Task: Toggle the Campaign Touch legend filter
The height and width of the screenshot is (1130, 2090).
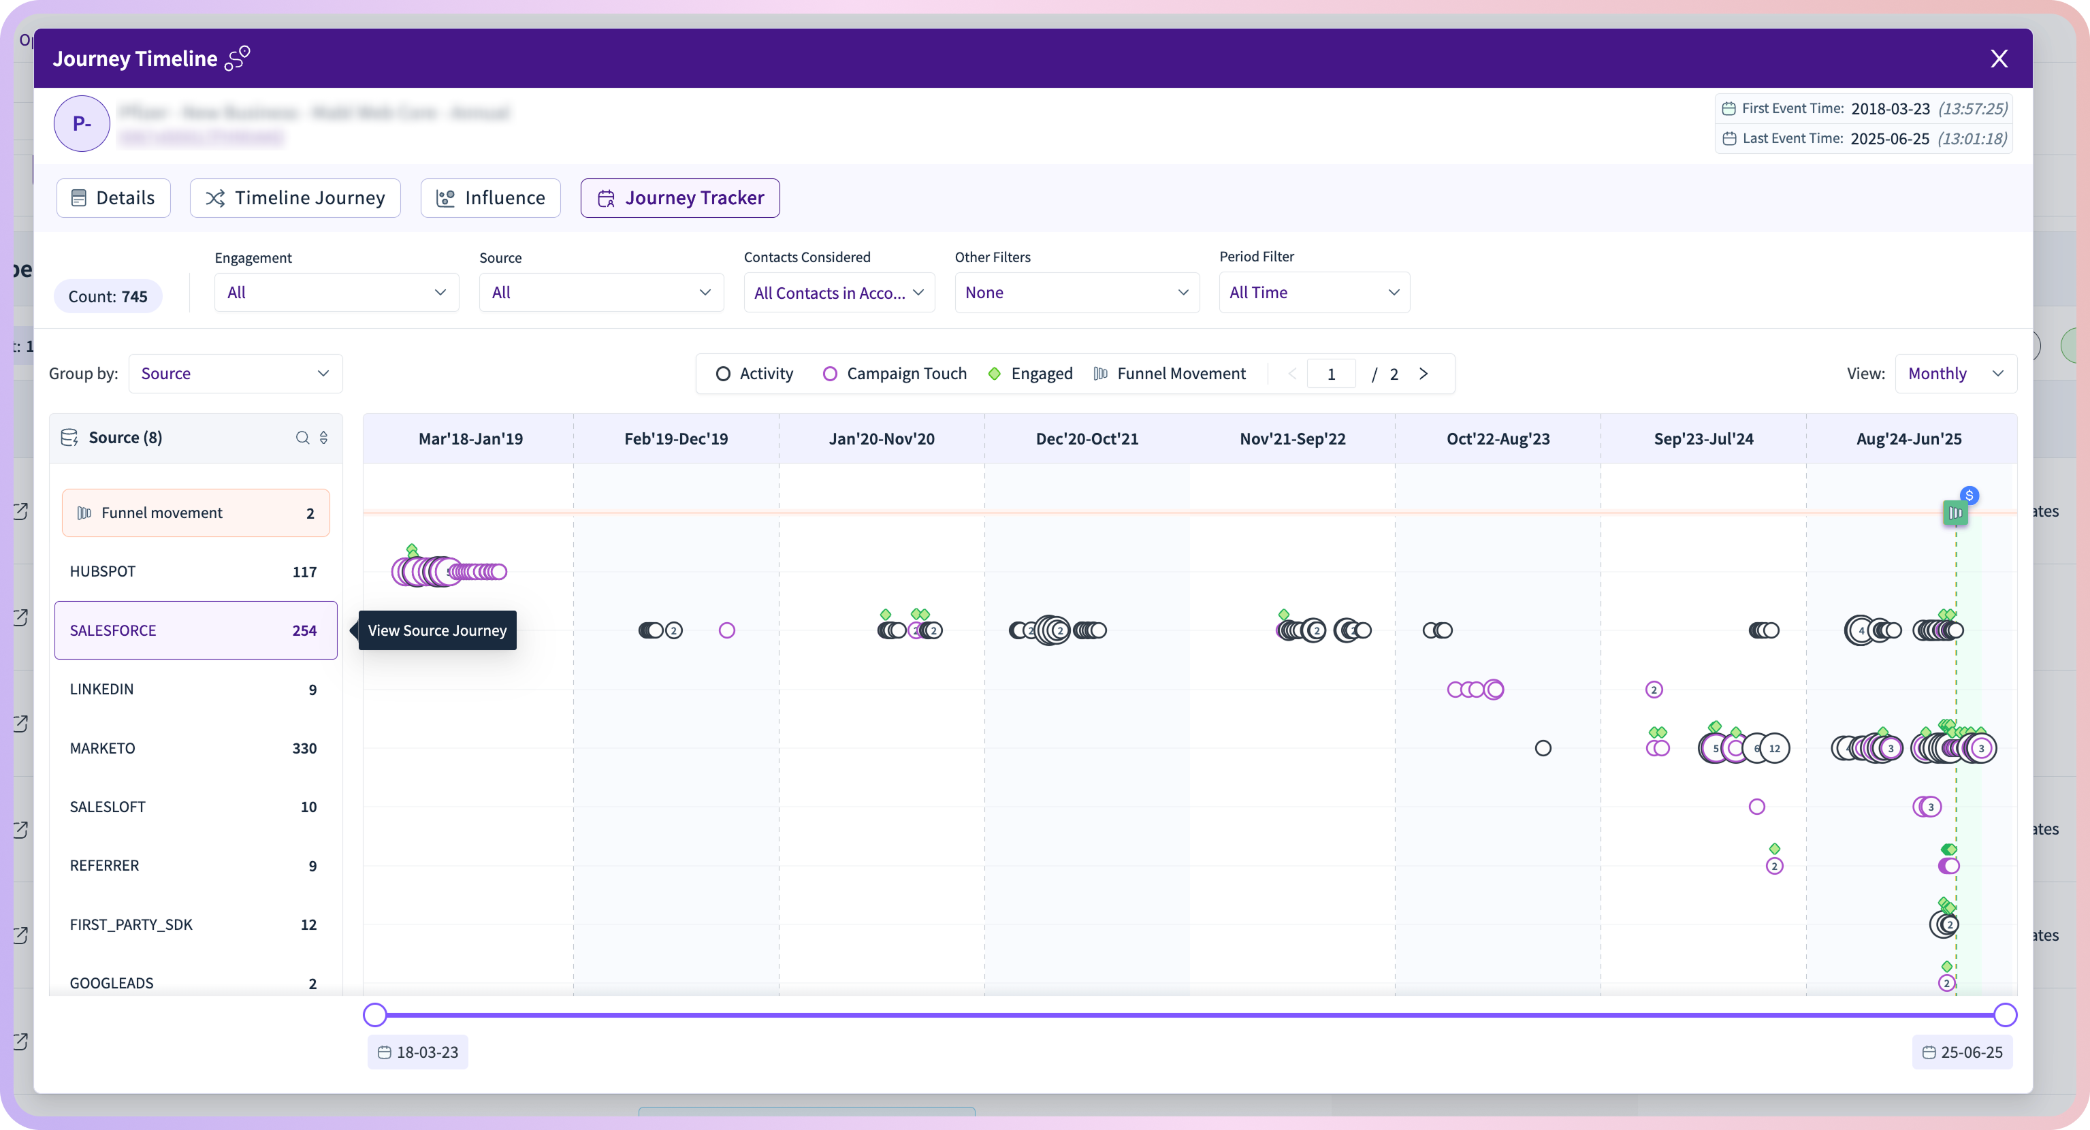Action: point(894,373)
